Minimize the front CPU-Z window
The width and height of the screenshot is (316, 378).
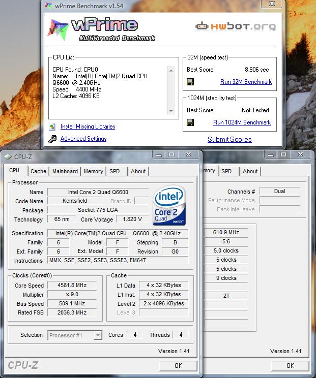(159, 155)
